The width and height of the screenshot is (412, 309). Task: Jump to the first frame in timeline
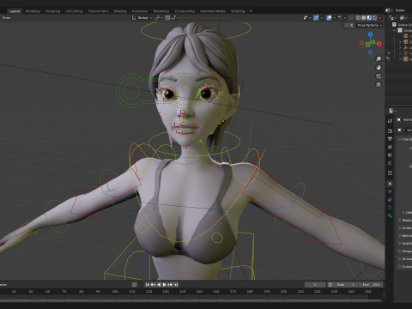148,285
